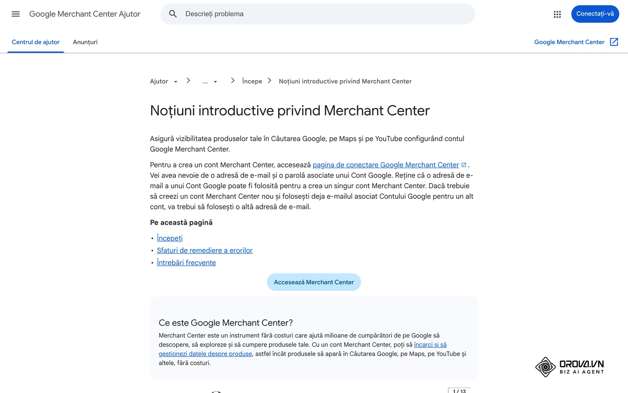Switch to the Anunțuri tab
The height and width of the screenshot is (393, 628).
pos(85,42)
